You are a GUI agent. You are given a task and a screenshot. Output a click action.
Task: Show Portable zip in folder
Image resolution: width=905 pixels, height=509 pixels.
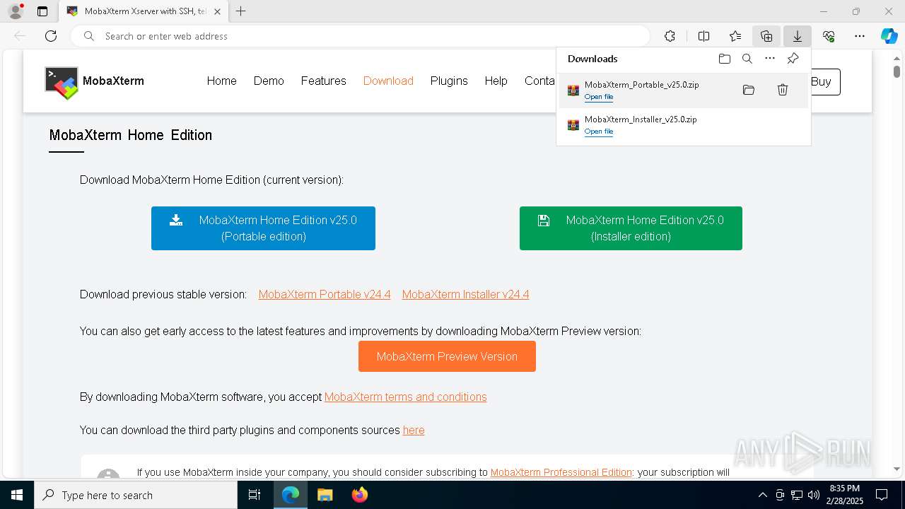click(749, 90)
